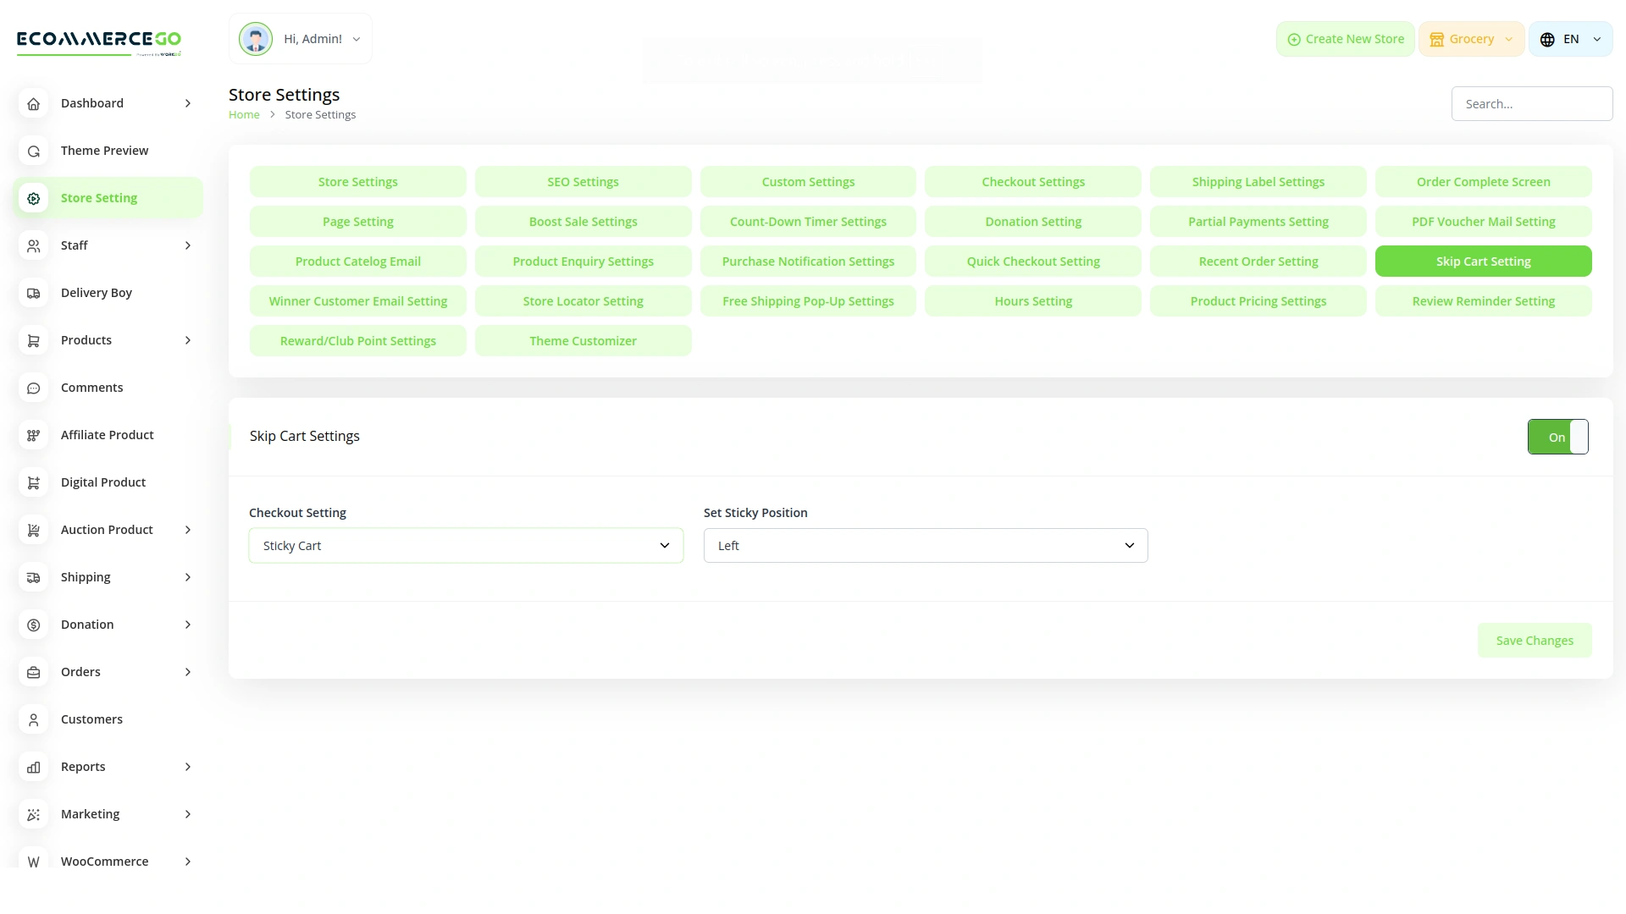1626x914 pixels.
Task: Click the Create New Store button
Action: coord(1345,39)
